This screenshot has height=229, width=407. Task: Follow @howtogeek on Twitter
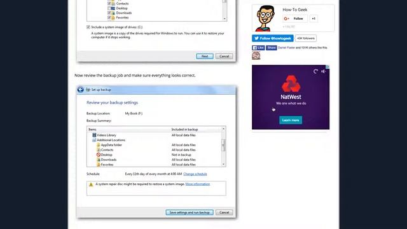coord(273,38)
